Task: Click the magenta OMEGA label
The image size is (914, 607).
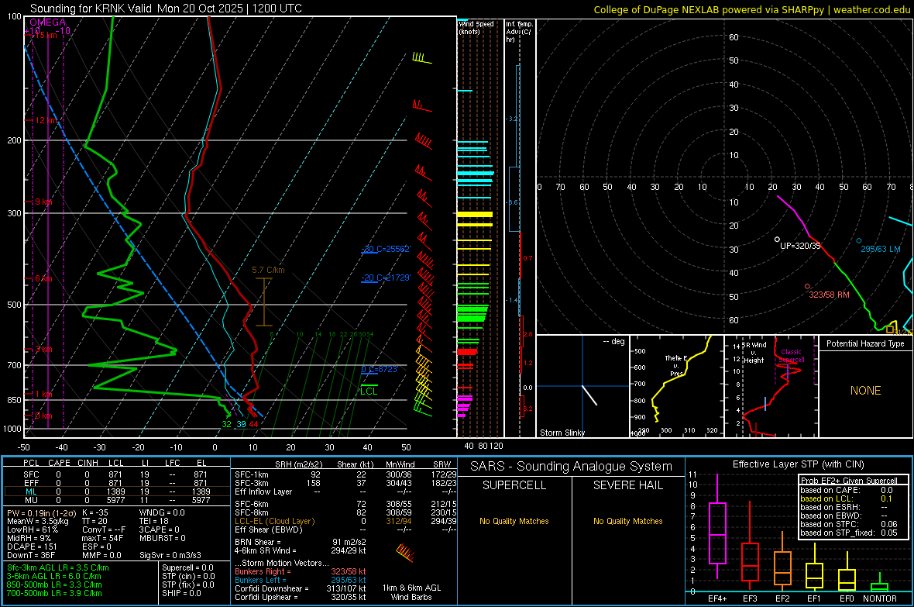Action: pos(48,22)
